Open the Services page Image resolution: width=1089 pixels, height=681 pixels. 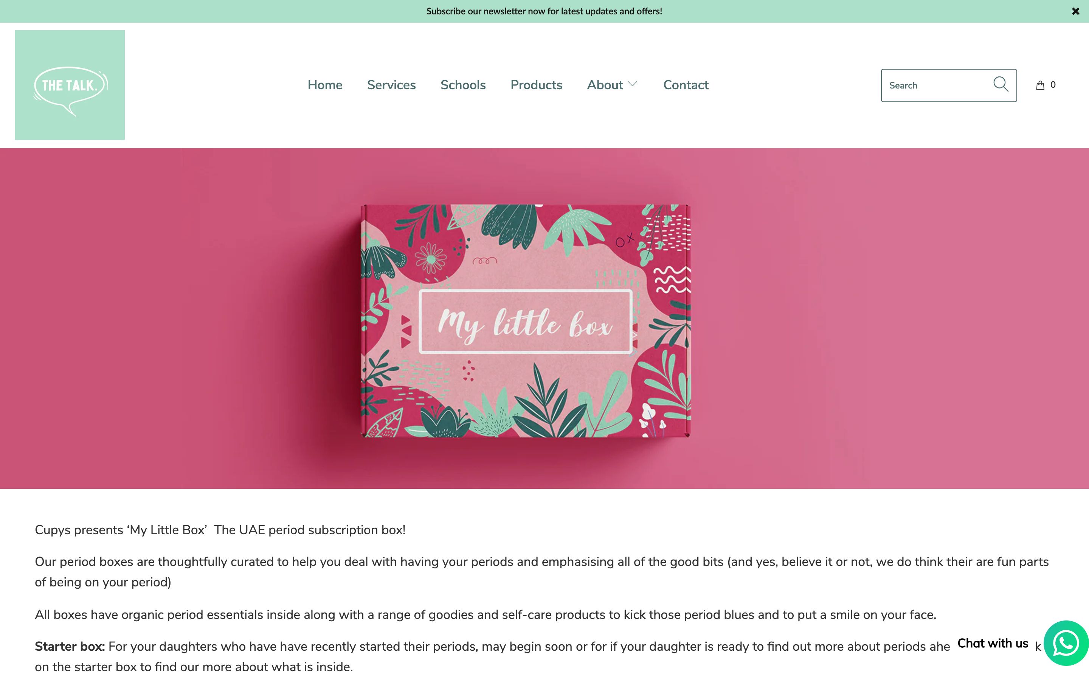tap(391, 85)
